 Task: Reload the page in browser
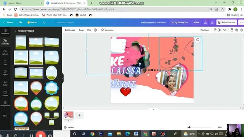pos(15,9)
